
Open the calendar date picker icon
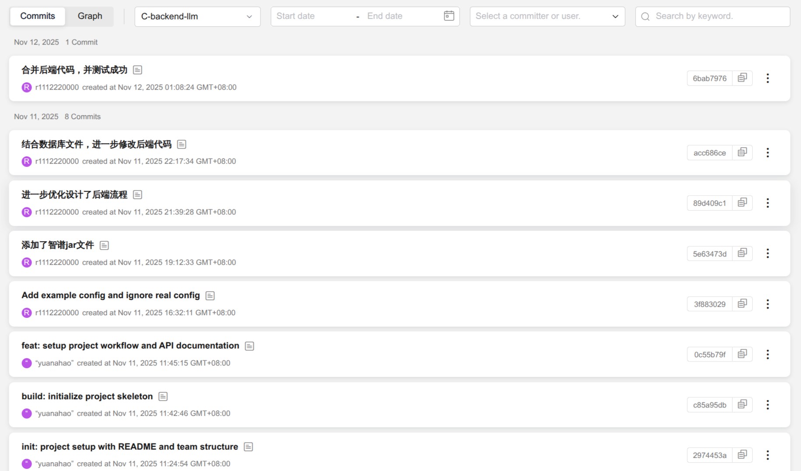[449, 16]
